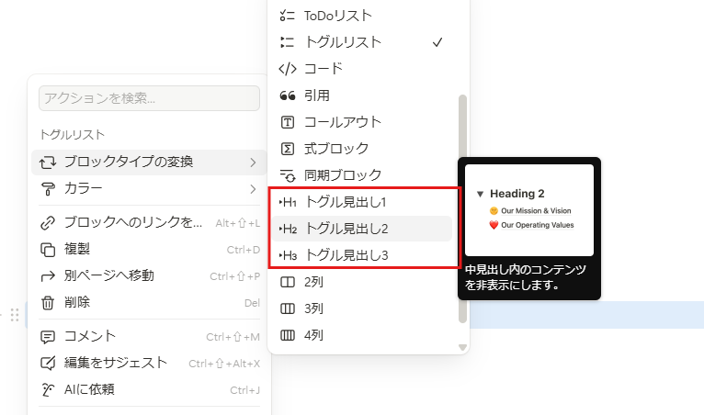The height and width of the screenshot is (415, 704).
Task: Click the 複製 duplicate icon
Action: pos(48,250)
